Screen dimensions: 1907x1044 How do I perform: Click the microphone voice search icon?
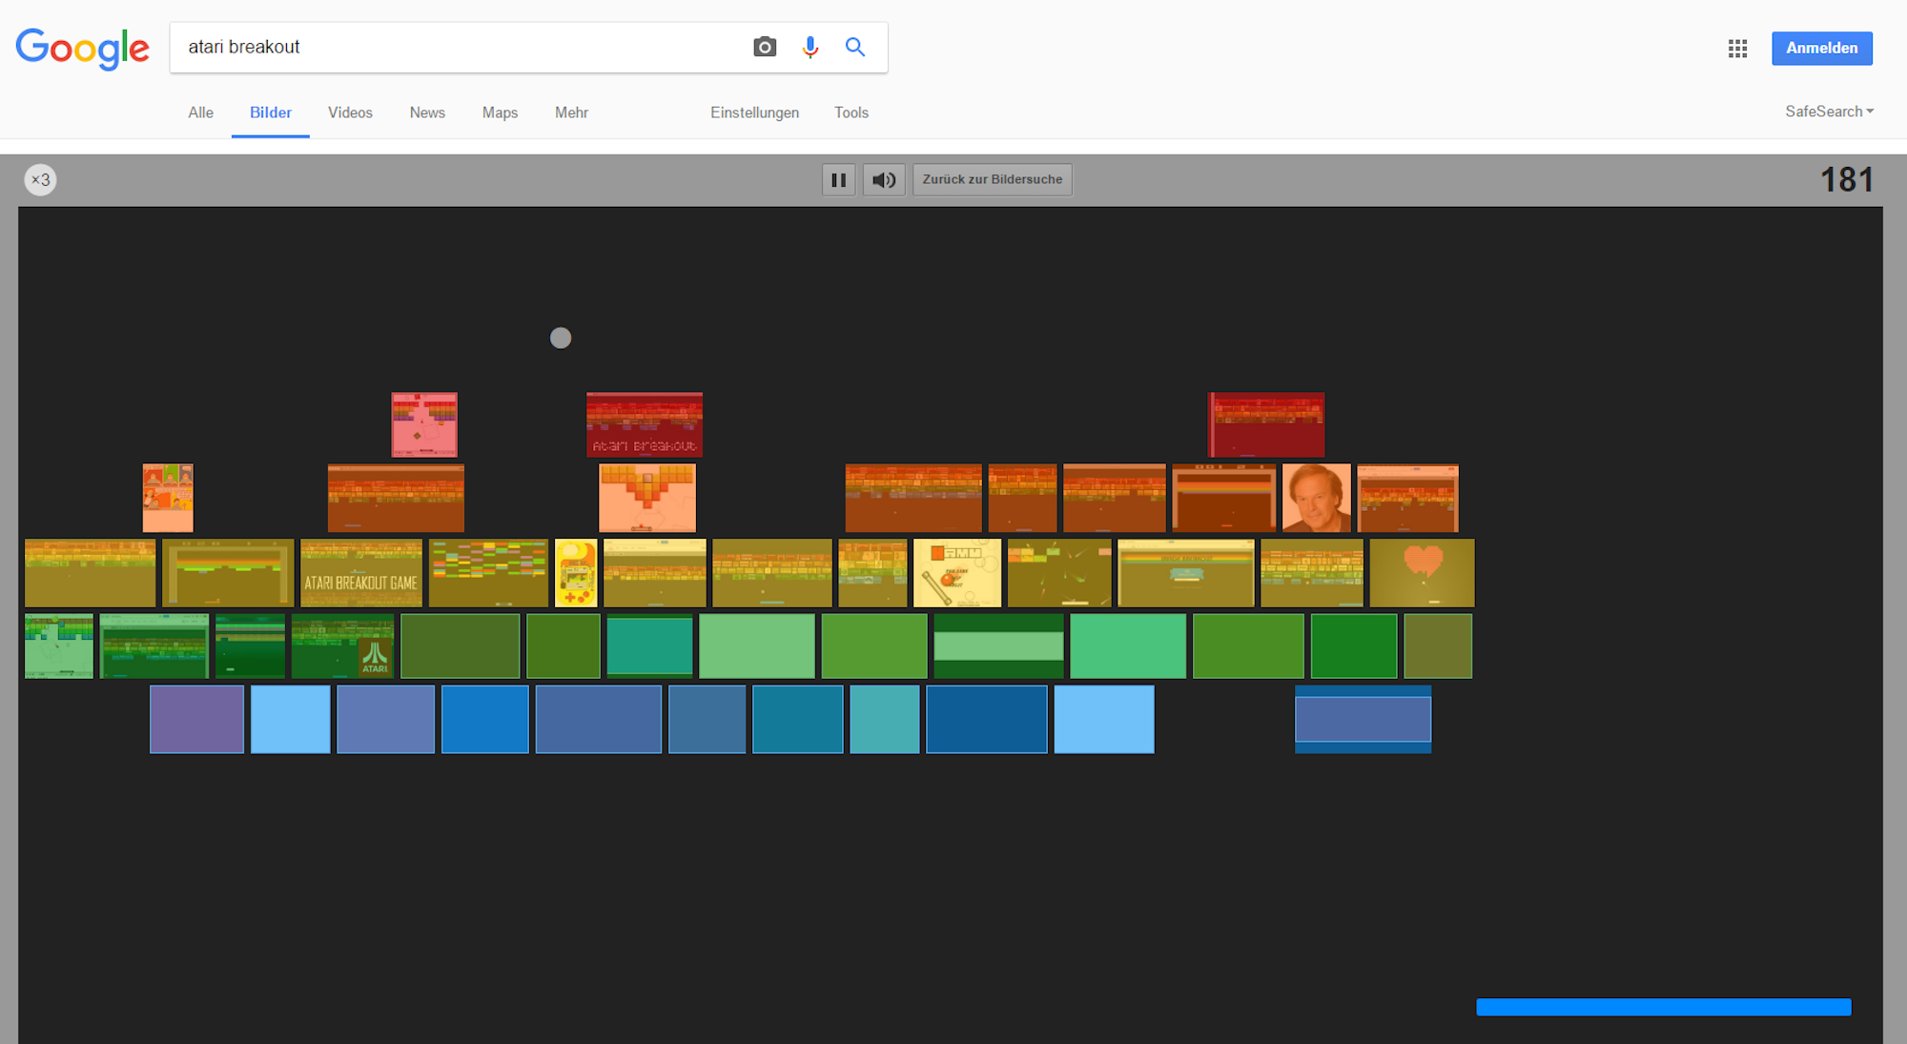click(810, 47)
